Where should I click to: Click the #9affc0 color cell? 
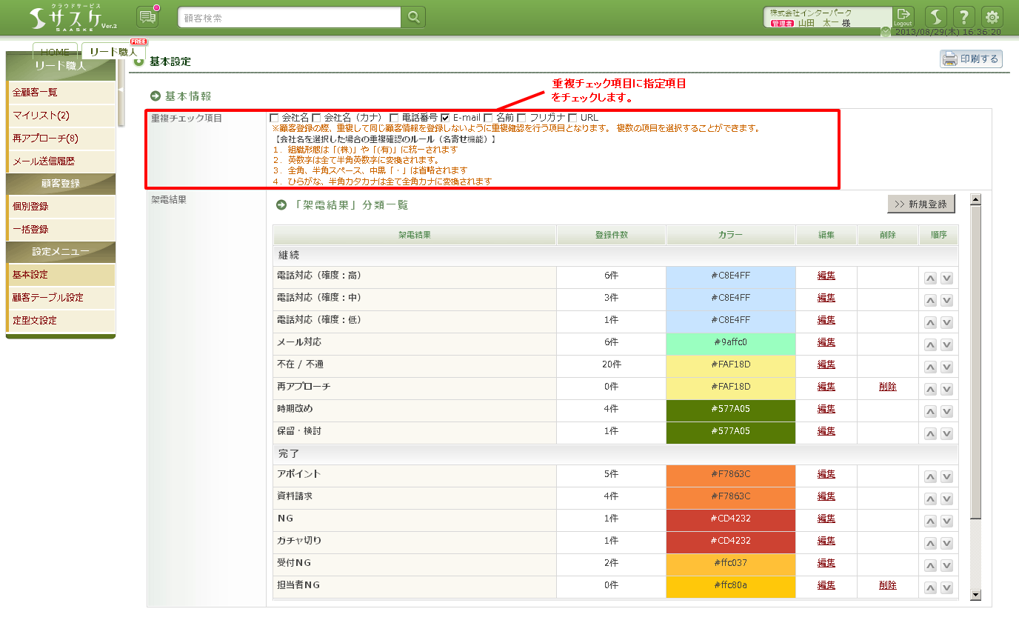click(x=730, y=342)
